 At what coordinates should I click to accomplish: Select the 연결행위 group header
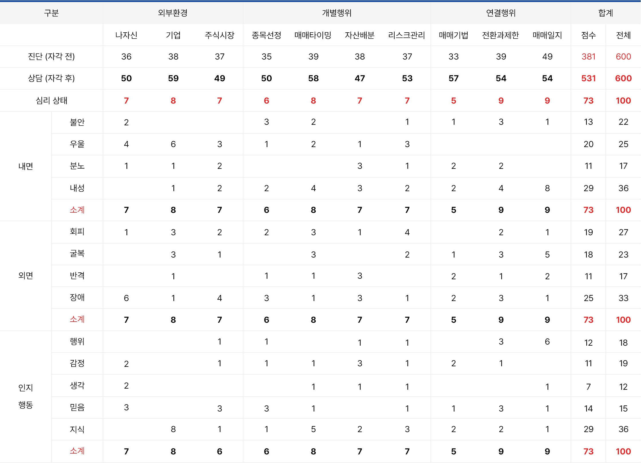point(501,13)
